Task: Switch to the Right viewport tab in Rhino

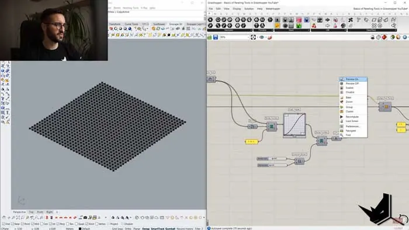Action: tap(49, 212)
